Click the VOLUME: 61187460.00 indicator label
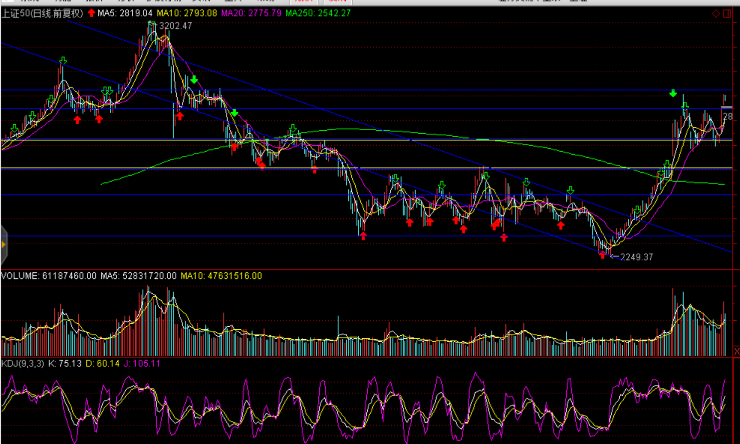This screenshot has width=740, height=444. [48, 276]
